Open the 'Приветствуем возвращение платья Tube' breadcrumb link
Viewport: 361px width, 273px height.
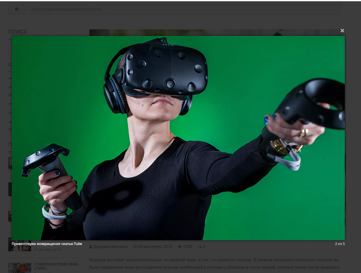coord(66,9)
